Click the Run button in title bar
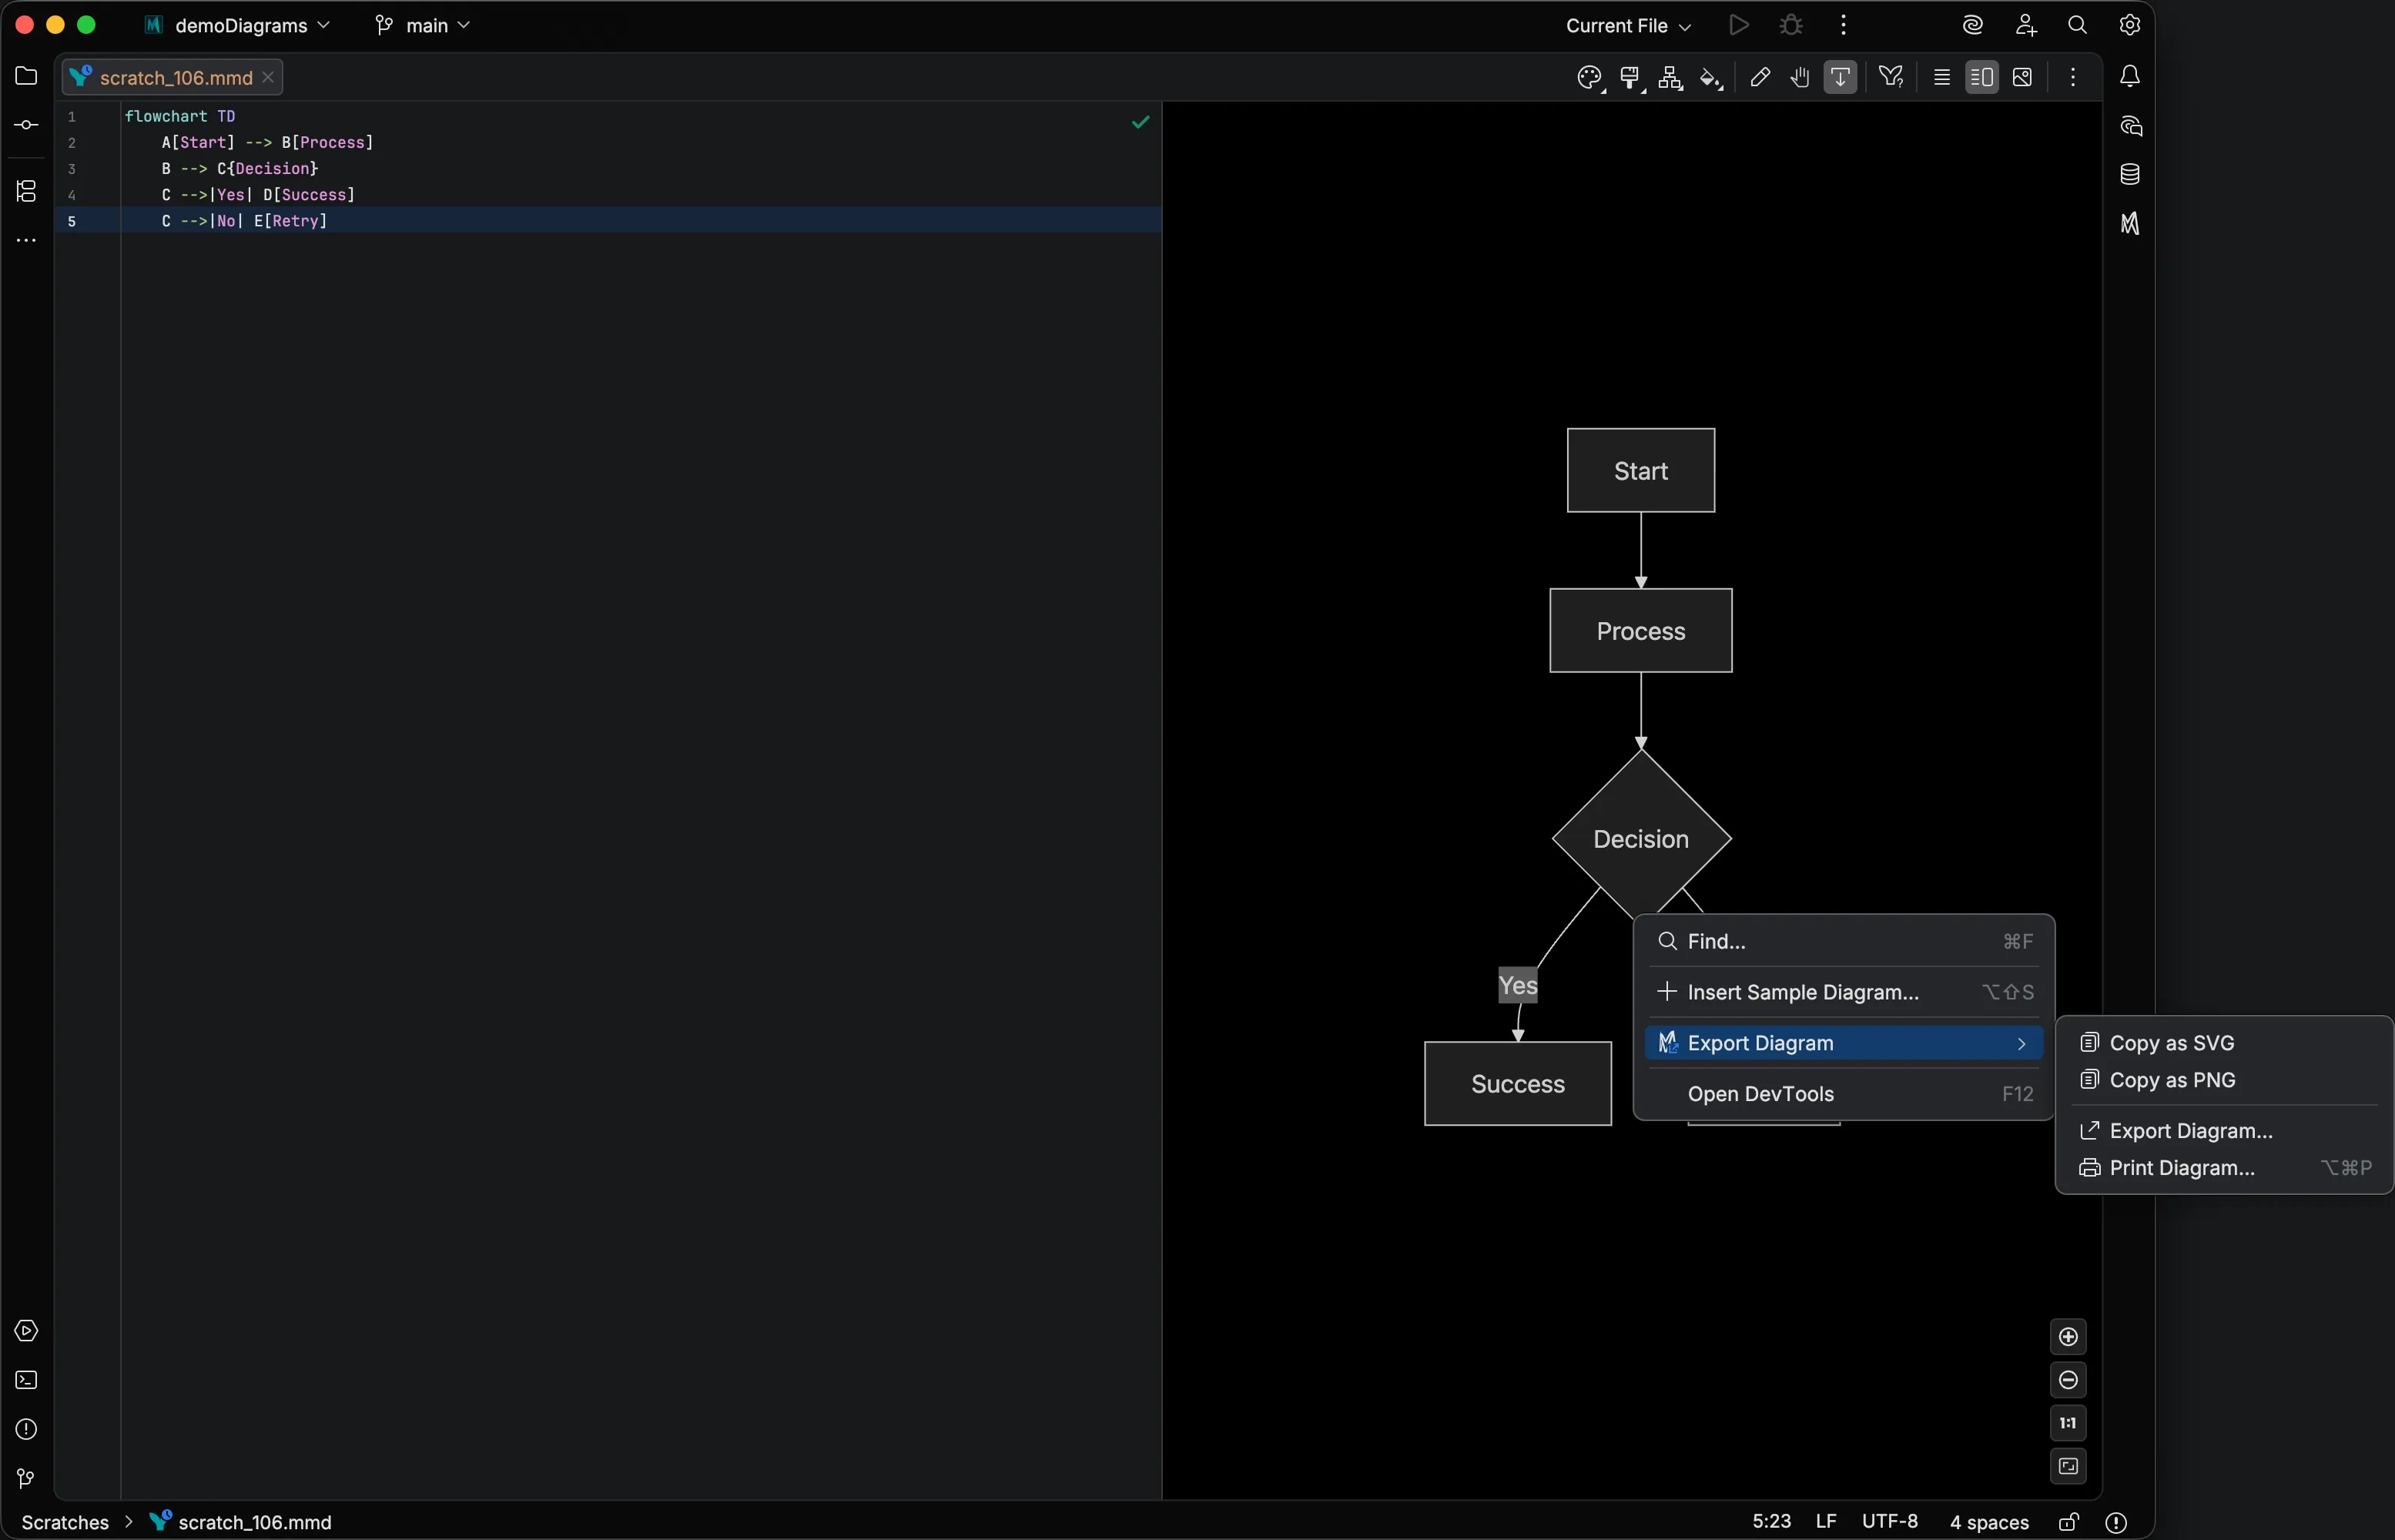This screenshot has width=2395, height=1540. pyautogui.click(x=1739, y=25)
